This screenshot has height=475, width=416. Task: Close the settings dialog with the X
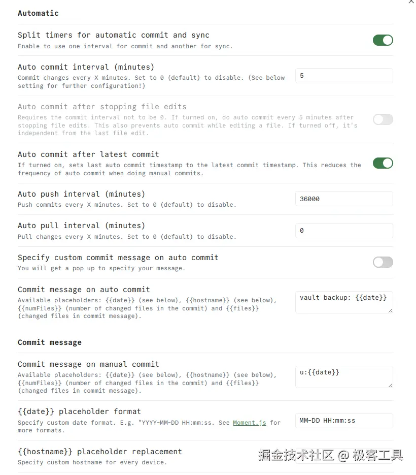click(x=411, y=3)
